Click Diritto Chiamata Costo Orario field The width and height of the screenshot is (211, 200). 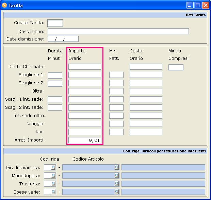[146, 67]
